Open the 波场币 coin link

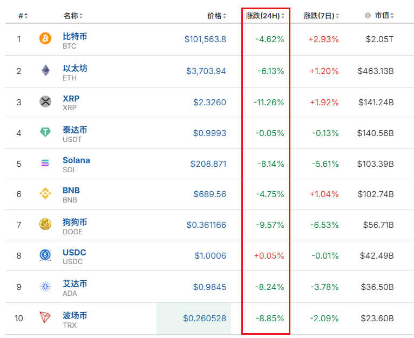point(74,315)
